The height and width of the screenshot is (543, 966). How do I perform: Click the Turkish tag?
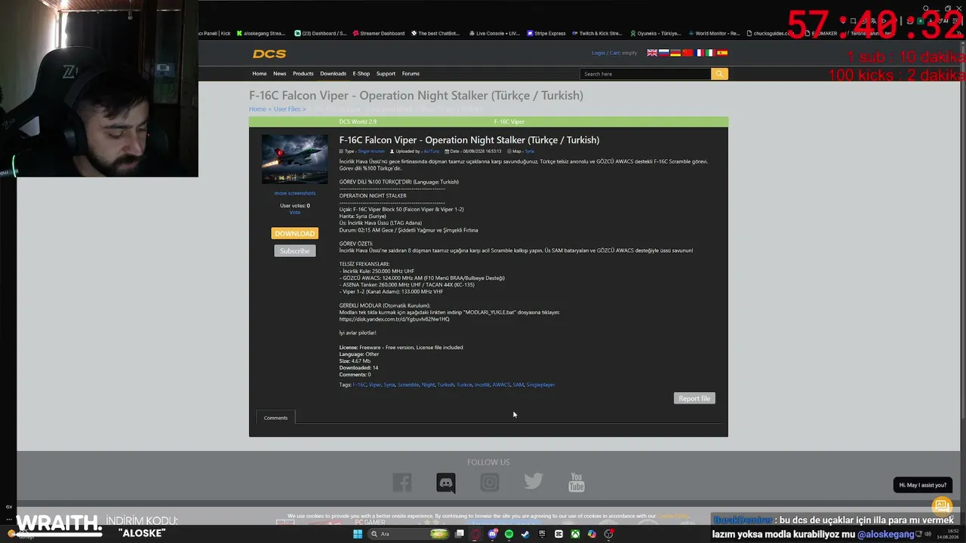446,385
